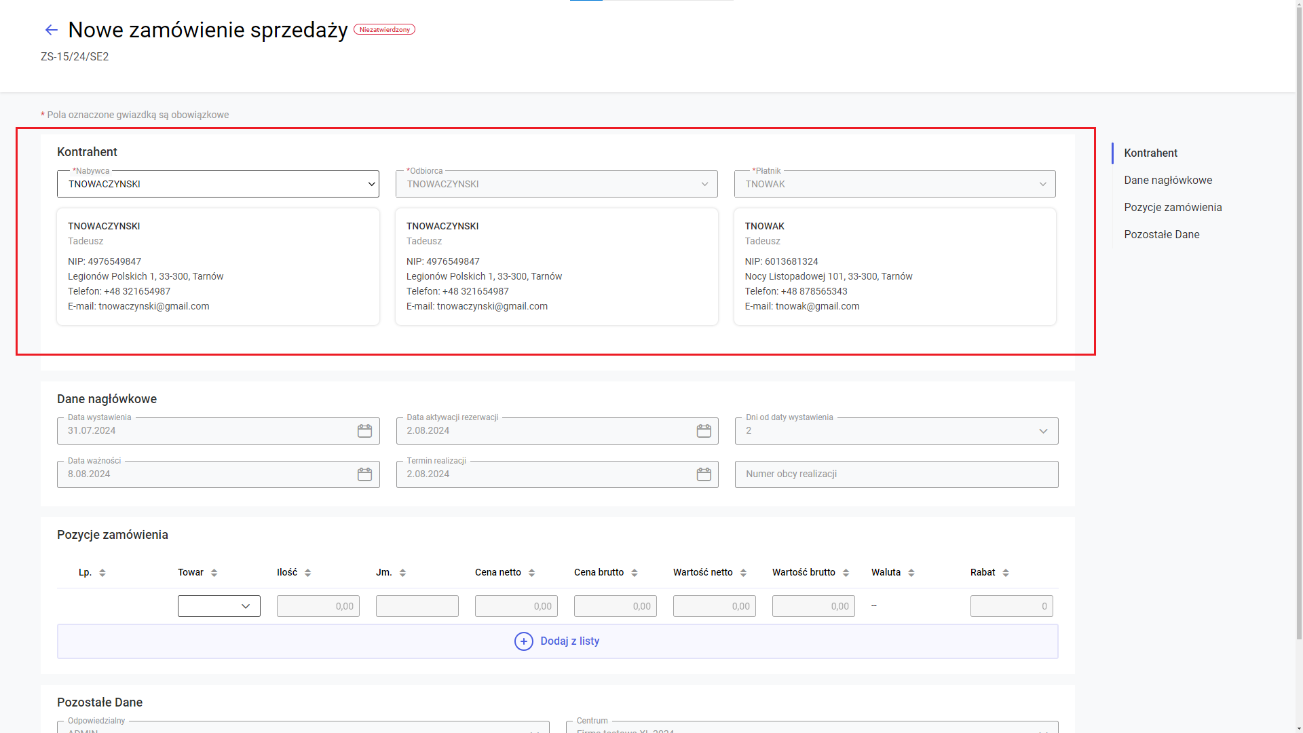Go back using the arrow icon

pyautogui.click(x=51, y=30)
